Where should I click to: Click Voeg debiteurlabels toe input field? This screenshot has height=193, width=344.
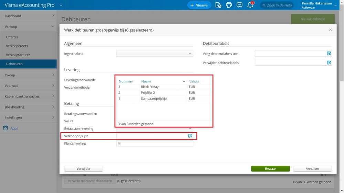coord(291,54)
